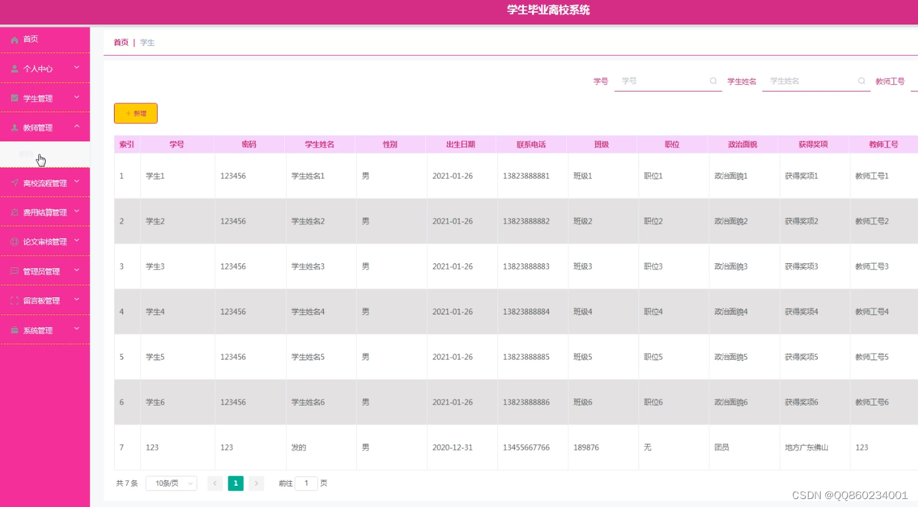Expand the 留言板管理 menu chevron
918x507 pixels.
click(x=77, y=299)
